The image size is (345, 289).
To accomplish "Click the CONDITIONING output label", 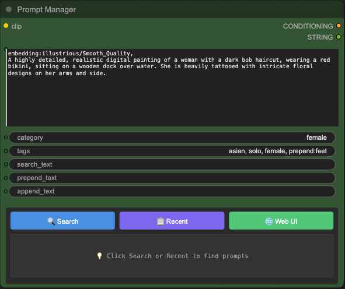I will [x=308, y=26].
